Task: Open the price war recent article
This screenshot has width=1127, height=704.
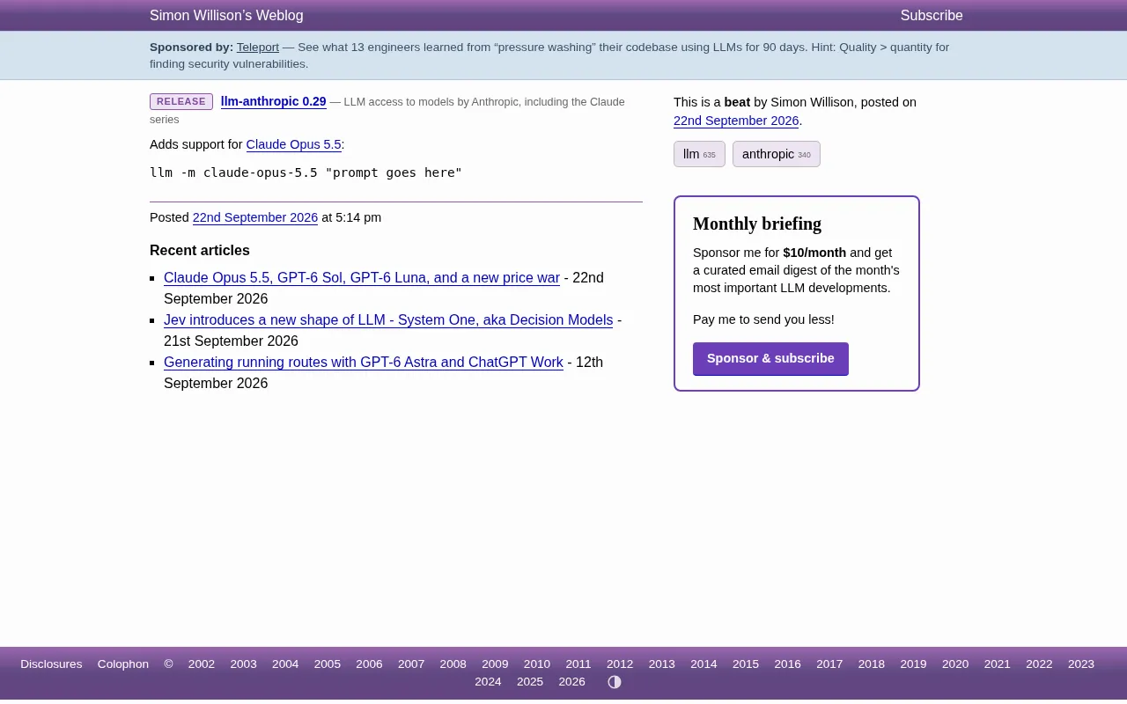Action: 362,278
